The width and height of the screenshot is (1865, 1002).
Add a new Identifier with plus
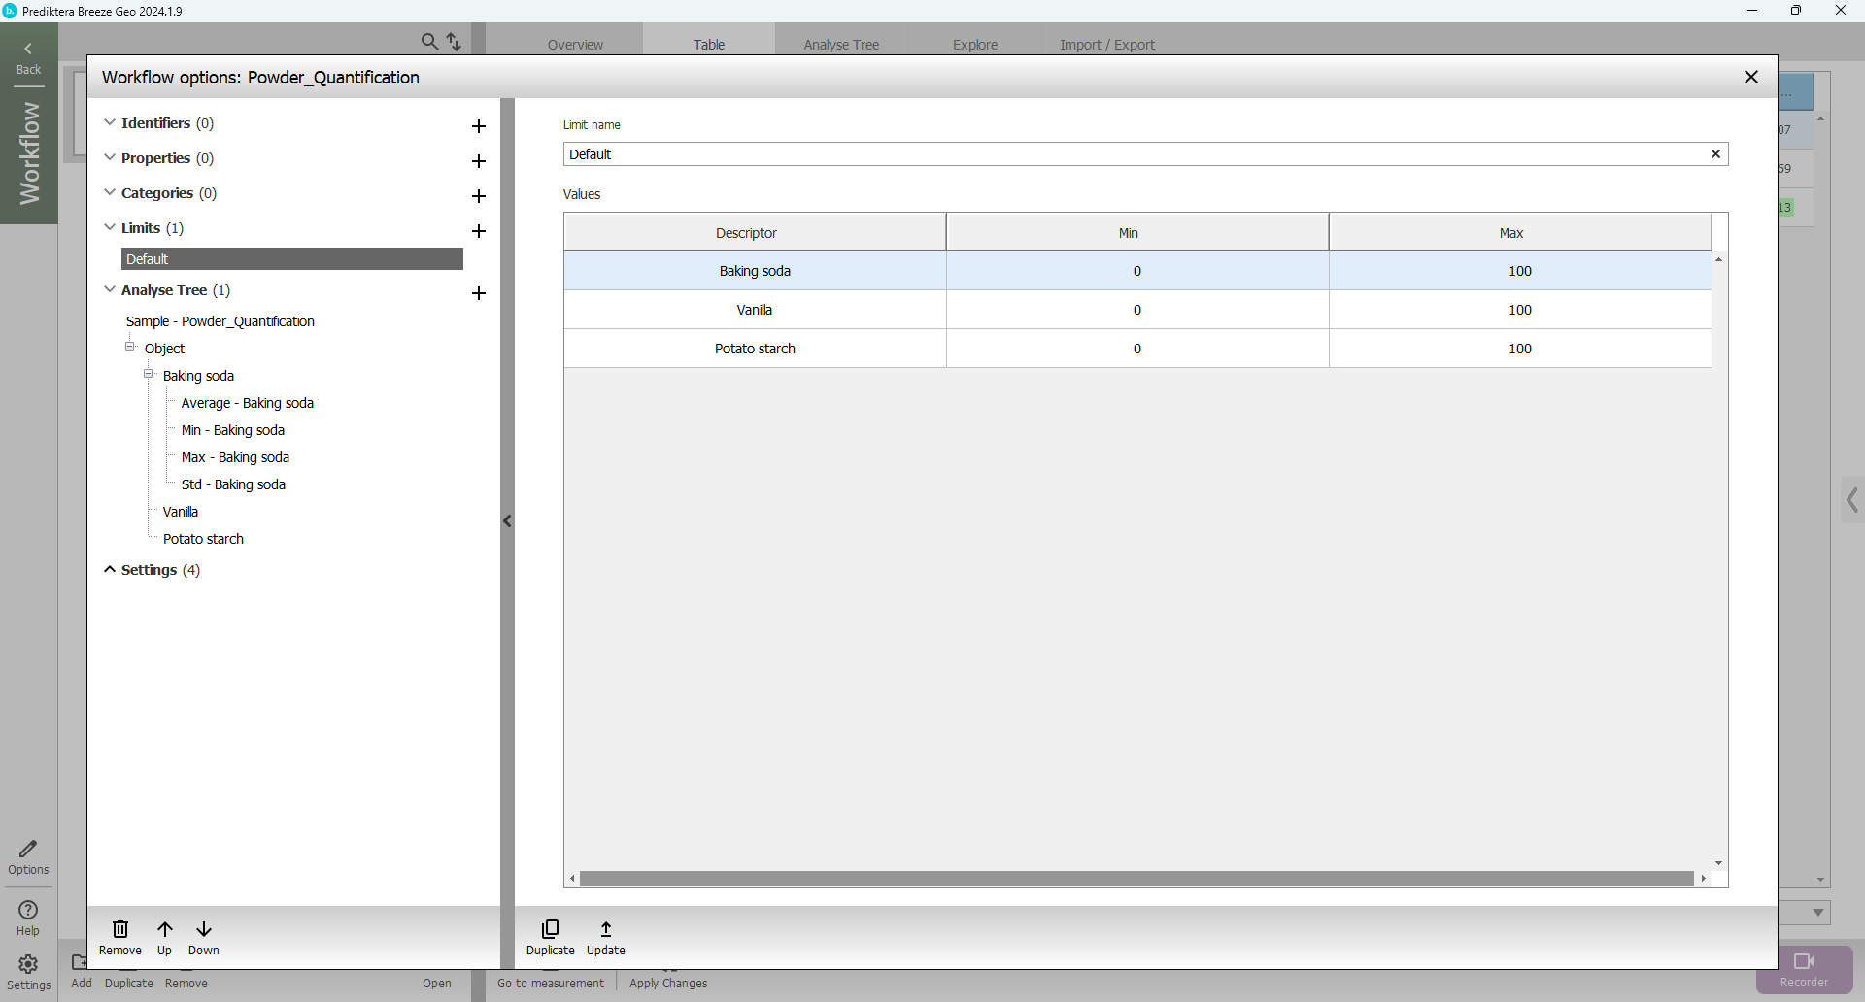[x=478, y=126]
